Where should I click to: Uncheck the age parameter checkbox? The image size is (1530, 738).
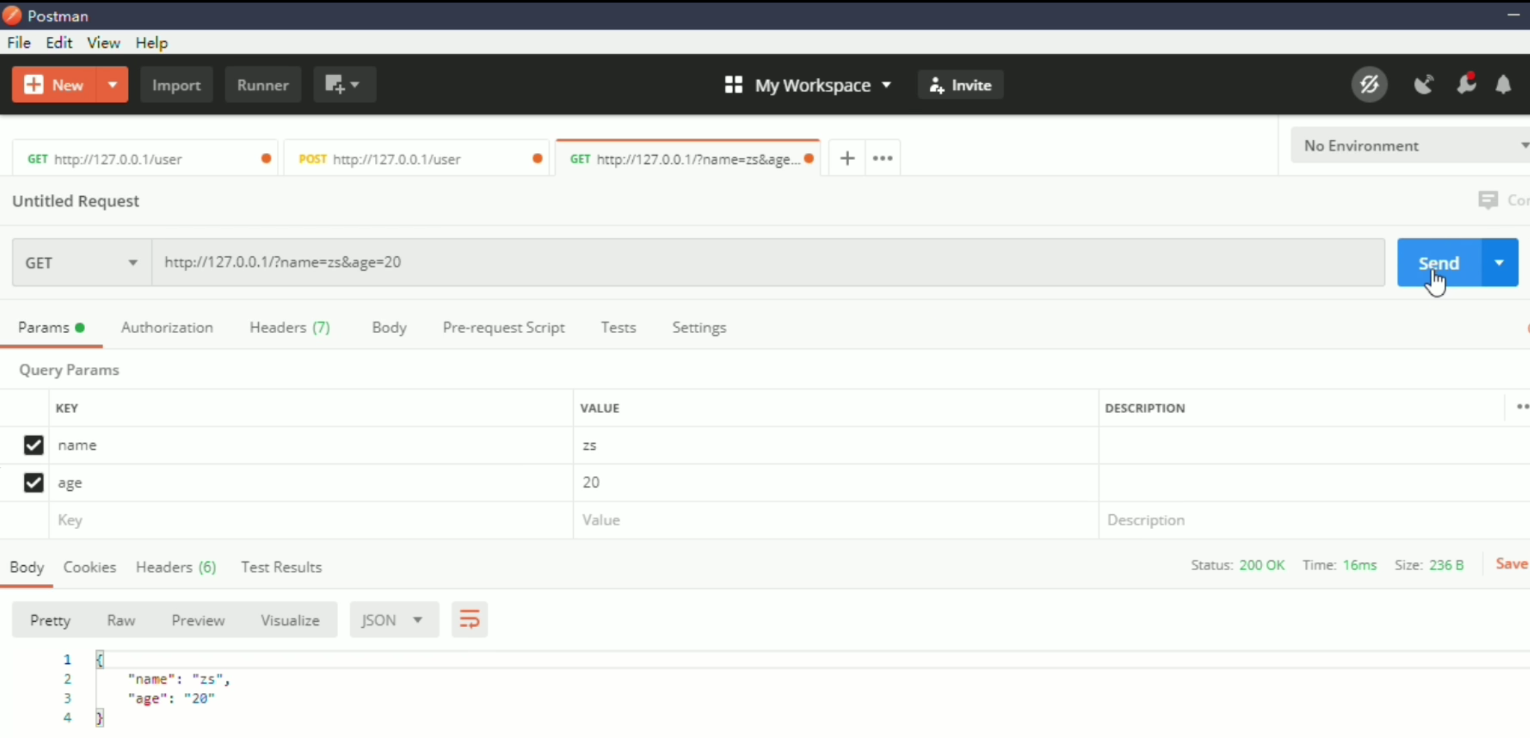[34, 483]
